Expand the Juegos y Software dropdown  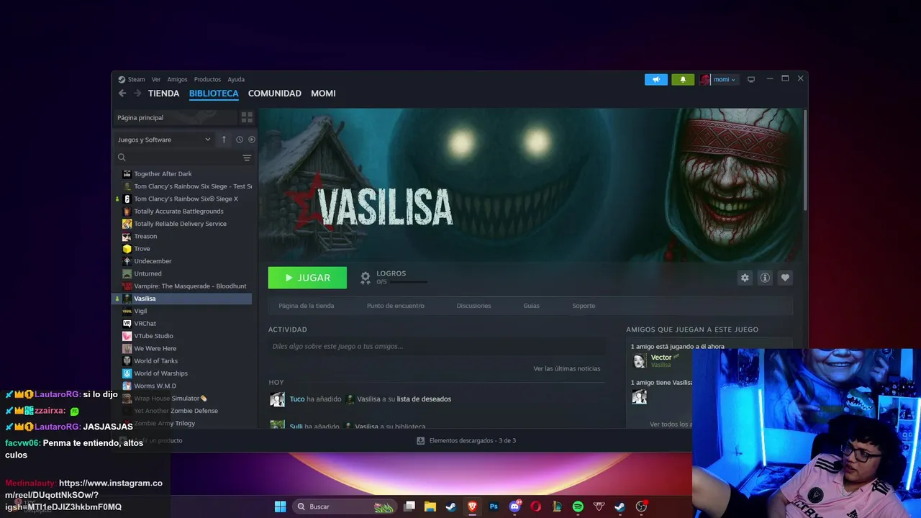pyautogui.click(x=165, y=140)
